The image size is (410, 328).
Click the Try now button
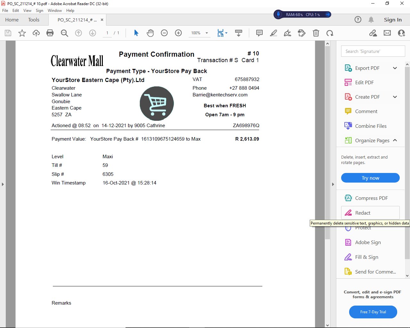370,178
